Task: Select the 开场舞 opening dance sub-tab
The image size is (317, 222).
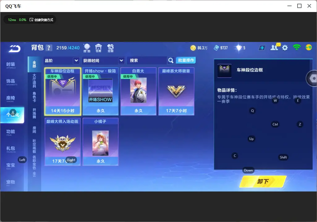Action: click(34, 113)
